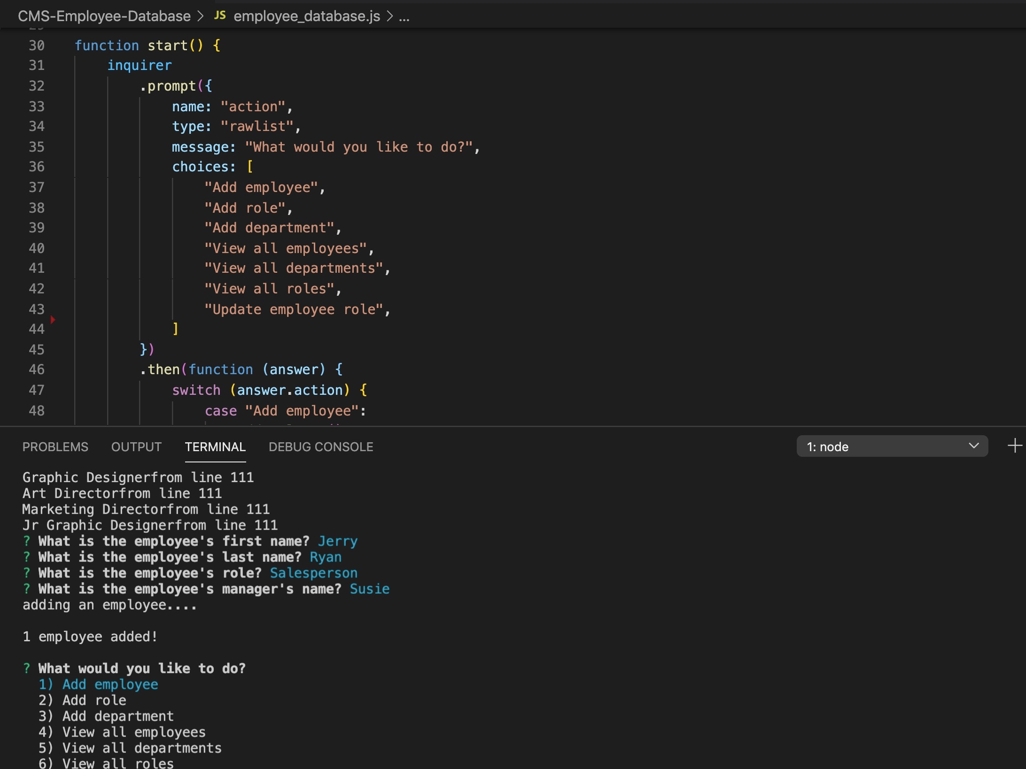Click the red marker beside line 44
The image size is (1026, 769).
[53, 320]
